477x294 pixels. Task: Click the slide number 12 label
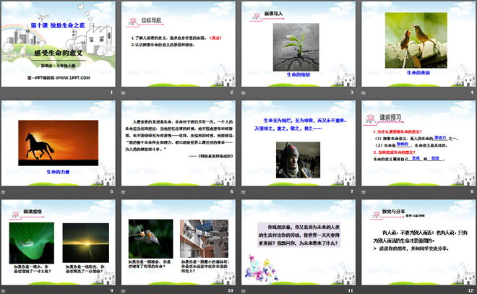(471, 290)
